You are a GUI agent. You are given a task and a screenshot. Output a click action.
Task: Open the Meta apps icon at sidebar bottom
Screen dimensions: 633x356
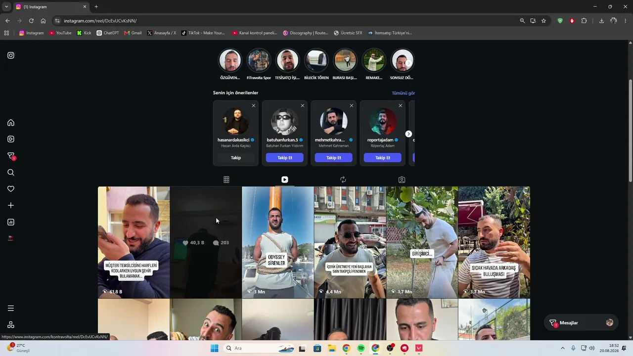11,325
